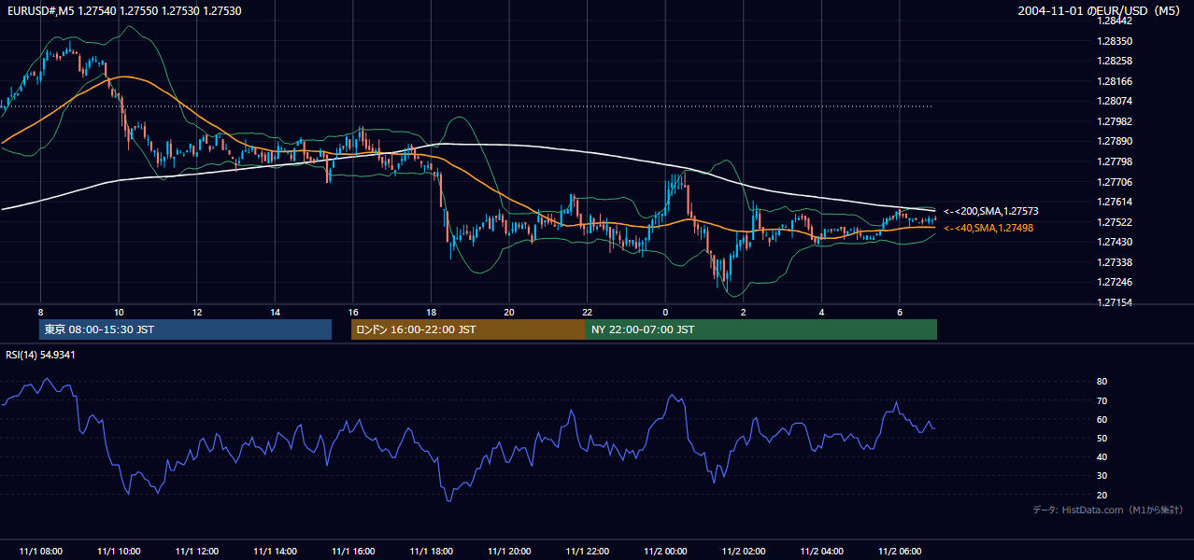Image resolution: width=1194 pixels, height=560 pixels.
Task: Click RSI scale value 20
Action: pos(1102,495)
